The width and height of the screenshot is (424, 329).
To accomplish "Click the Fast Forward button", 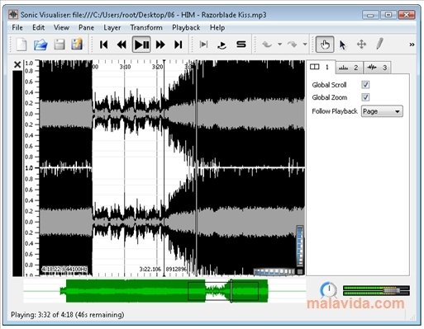I will (160, 45).
